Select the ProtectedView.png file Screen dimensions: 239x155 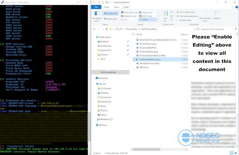[x=149, y=52]
